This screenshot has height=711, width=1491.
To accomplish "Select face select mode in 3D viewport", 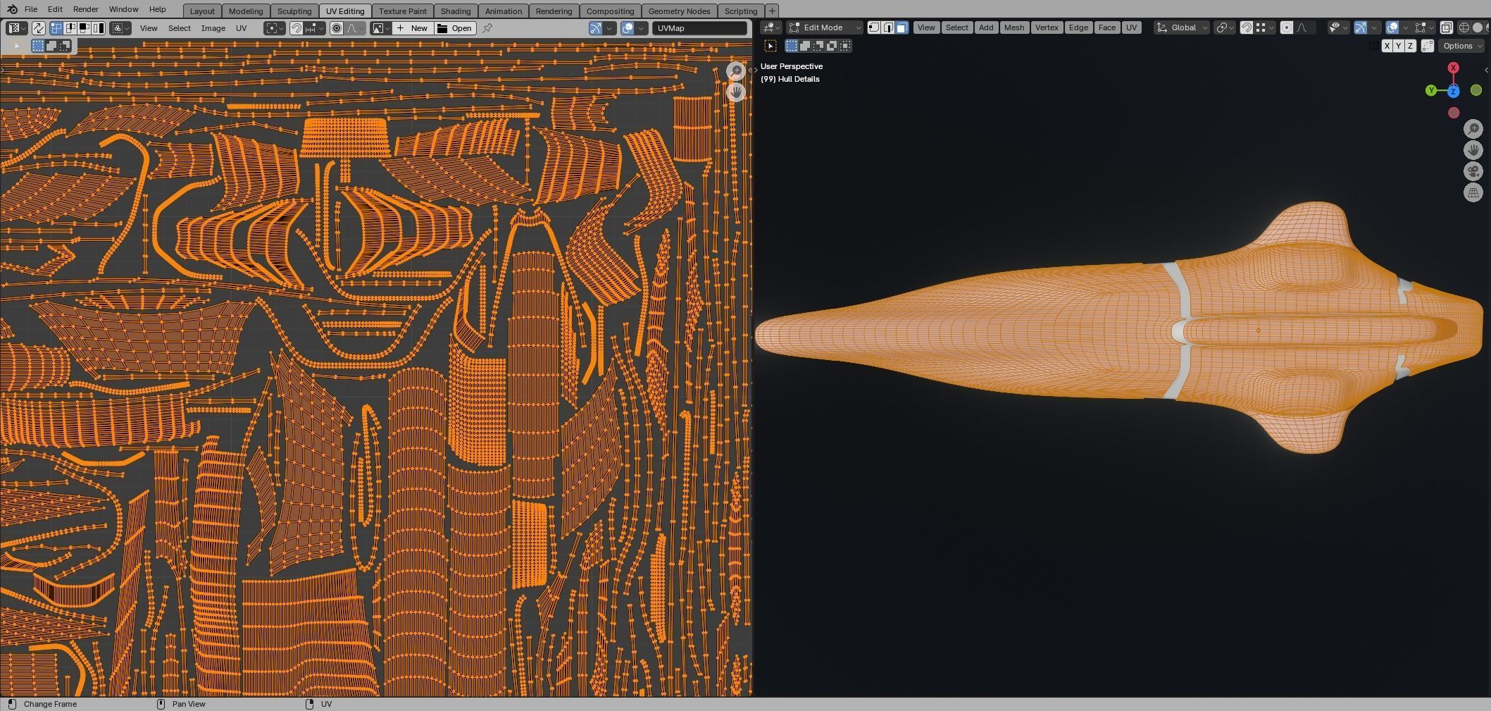I will coord(902,27).
